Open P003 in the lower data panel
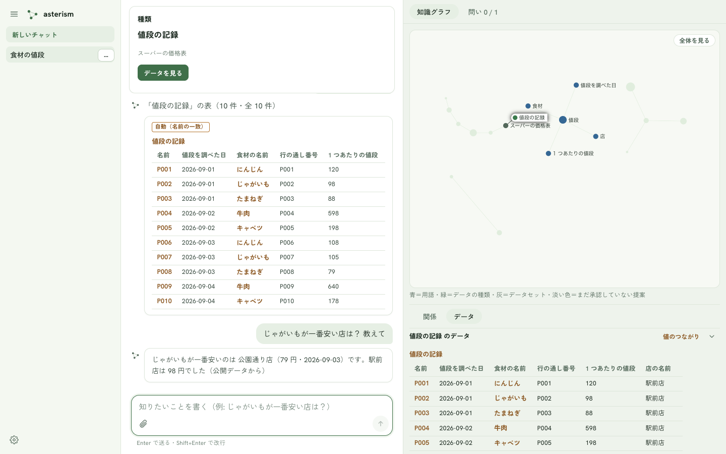Image resolution: width=726 pixels, height=454 pixels. click(422, 413)
